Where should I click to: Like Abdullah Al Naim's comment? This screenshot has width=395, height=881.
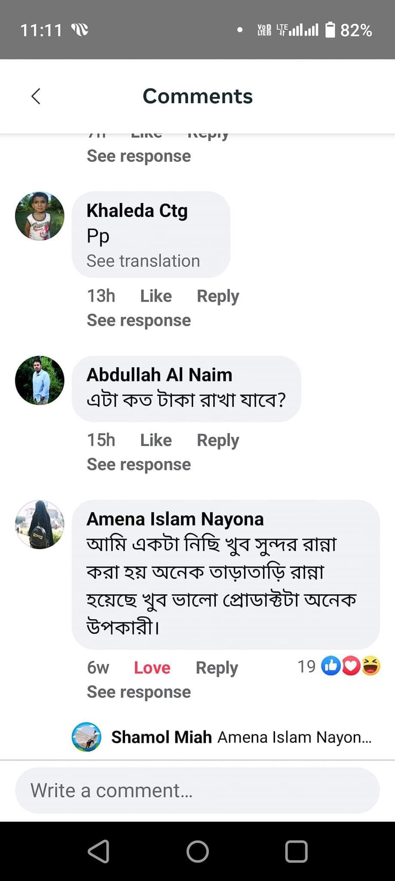tap(156, 440)
